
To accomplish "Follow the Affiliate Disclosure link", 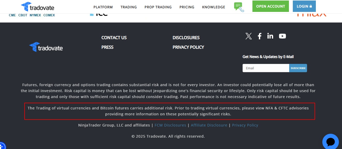I will tap(209, 125).
